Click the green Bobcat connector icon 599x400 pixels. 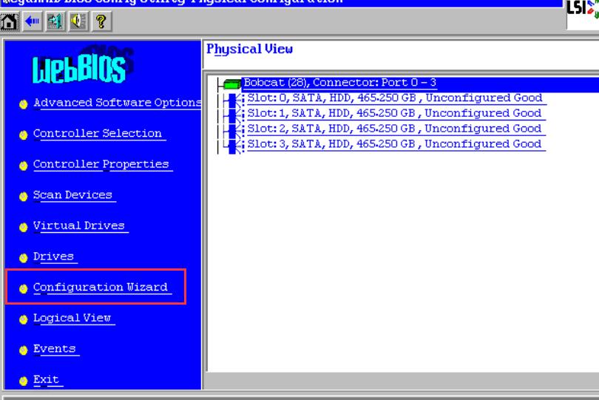231,84
